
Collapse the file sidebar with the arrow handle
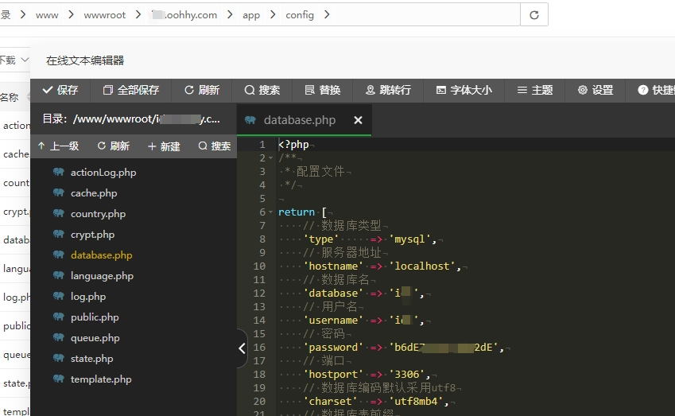pyautogui.click(x=242, y=348)
